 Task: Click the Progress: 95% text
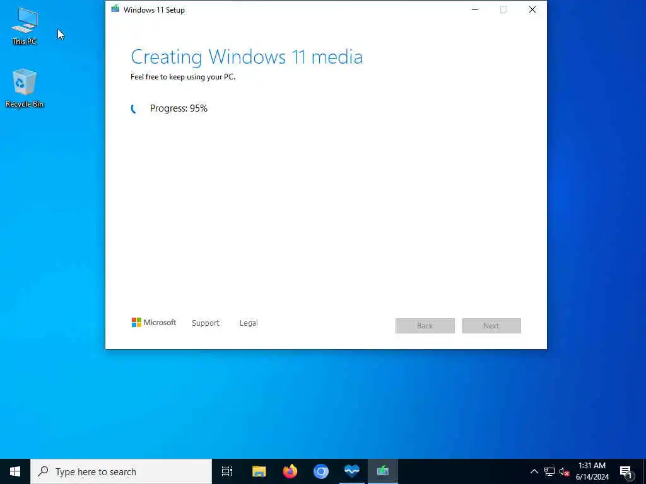point(179,108)
